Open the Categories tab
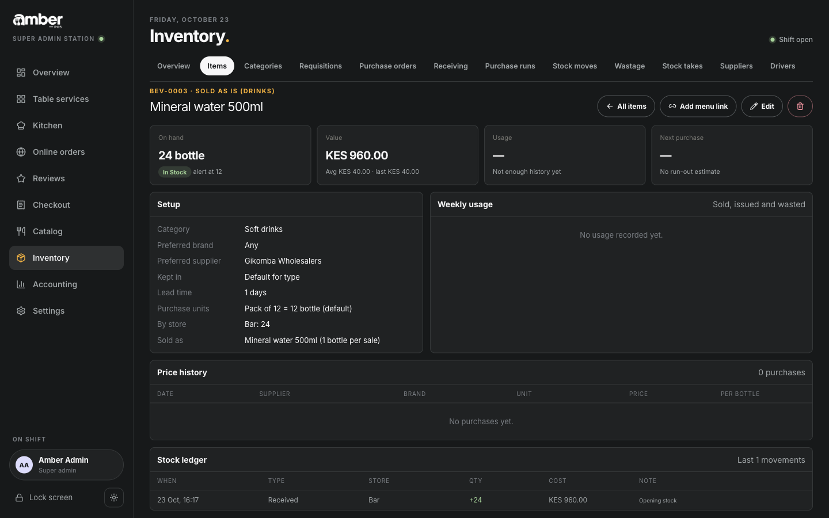Image resolution: width=829 pixels, height=518 pixels. tap(263, 66)
